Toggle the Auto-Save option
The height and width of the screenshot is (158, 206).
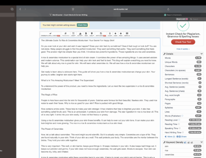click(101, 34)
